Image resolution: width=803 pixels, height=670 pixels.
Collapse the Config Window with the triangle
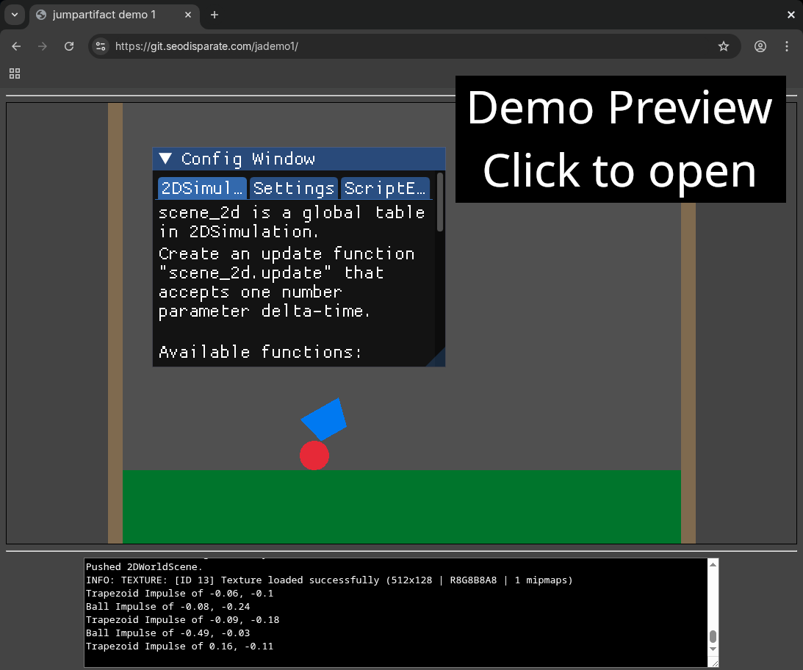(x=166, y=159)
